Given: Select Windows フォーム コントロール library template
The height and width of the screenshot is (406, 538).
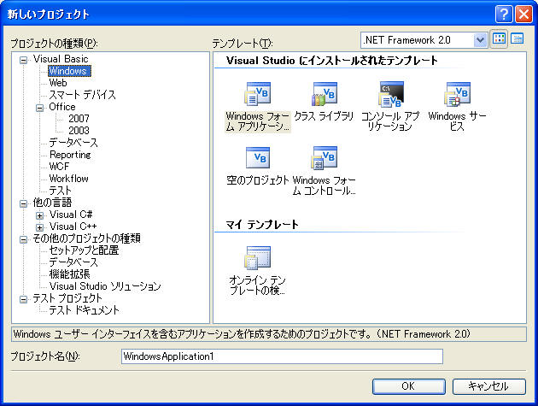Looking at the screenshot, I should (325, 158).
